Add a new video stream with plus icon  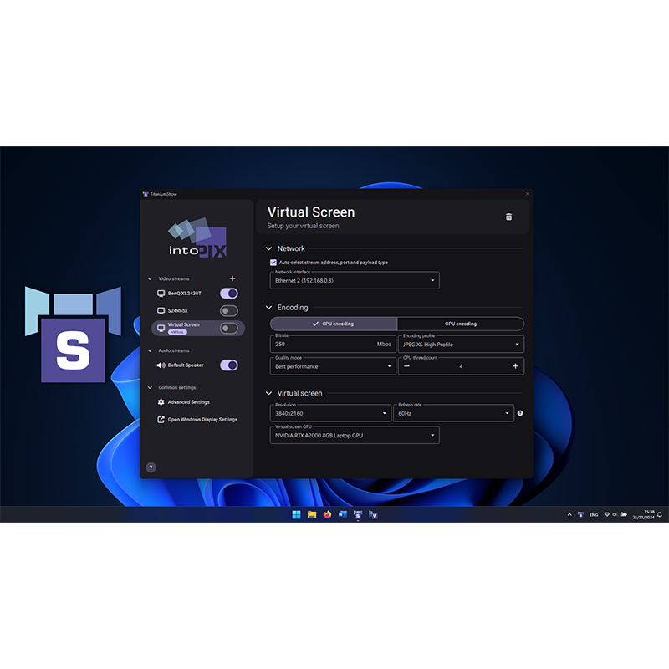click(x=232, y=278)
